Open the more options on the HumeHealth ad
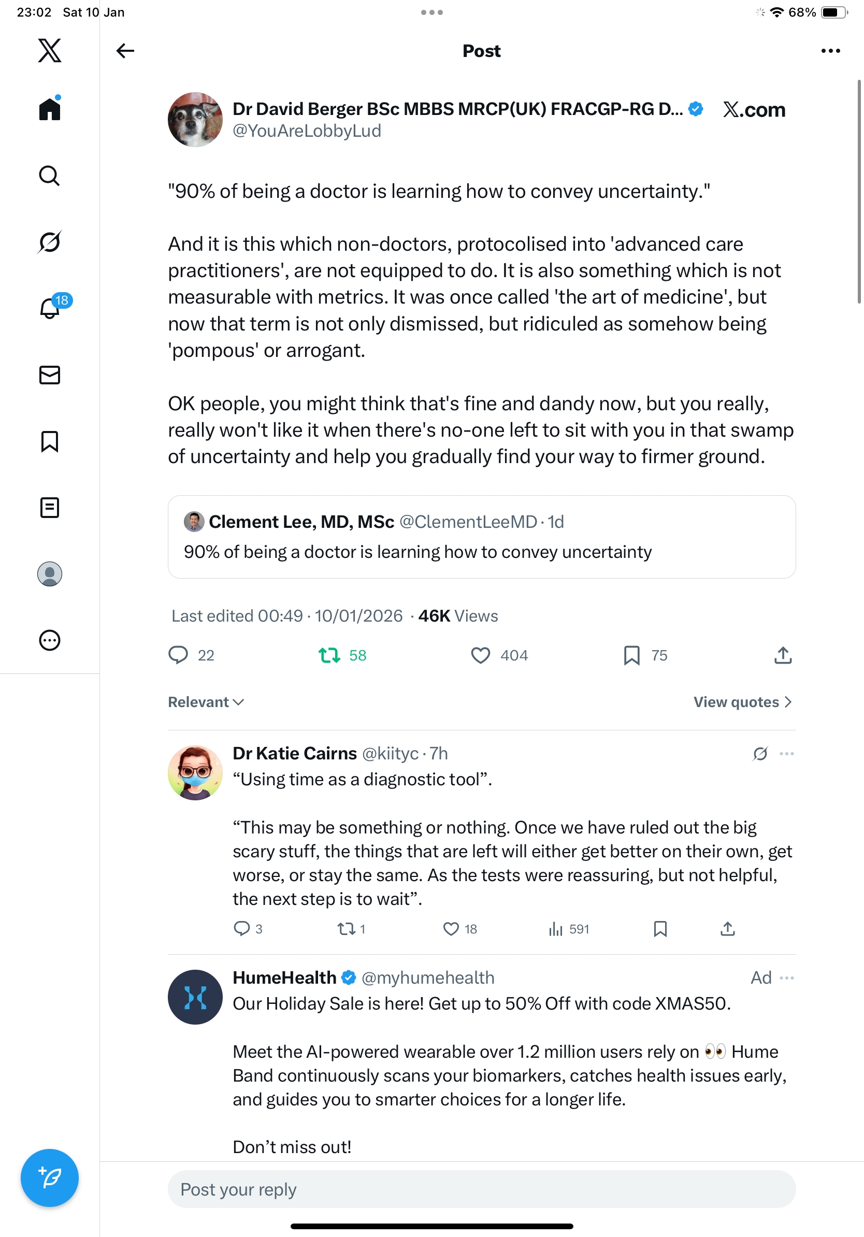 pos(786,978)
